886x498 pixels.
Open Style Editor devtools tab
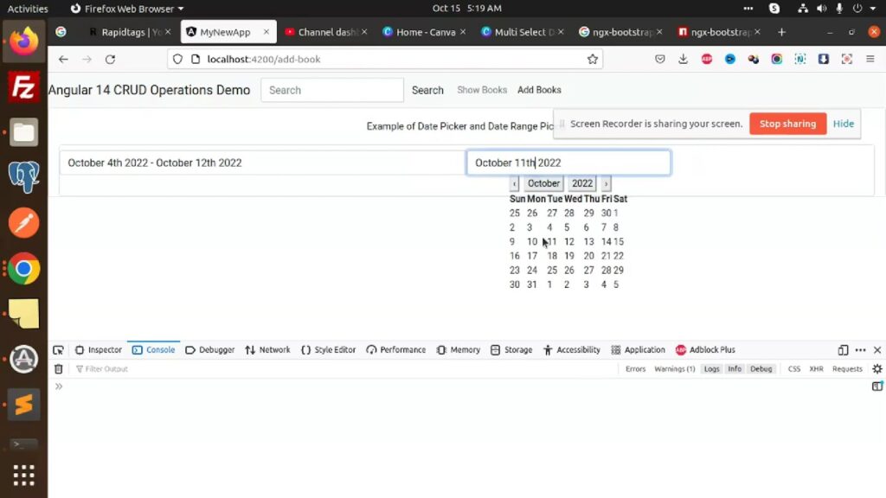coord(328,350)
